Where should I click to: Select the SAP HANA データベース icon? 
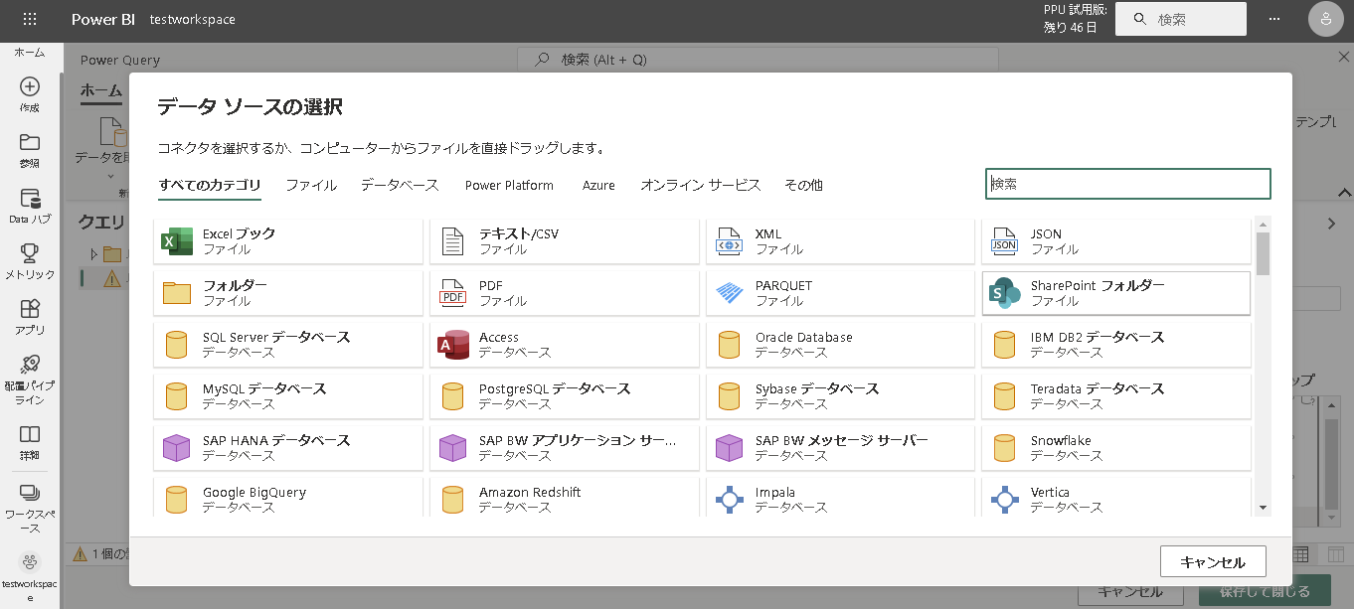click(x=176, y=448)
